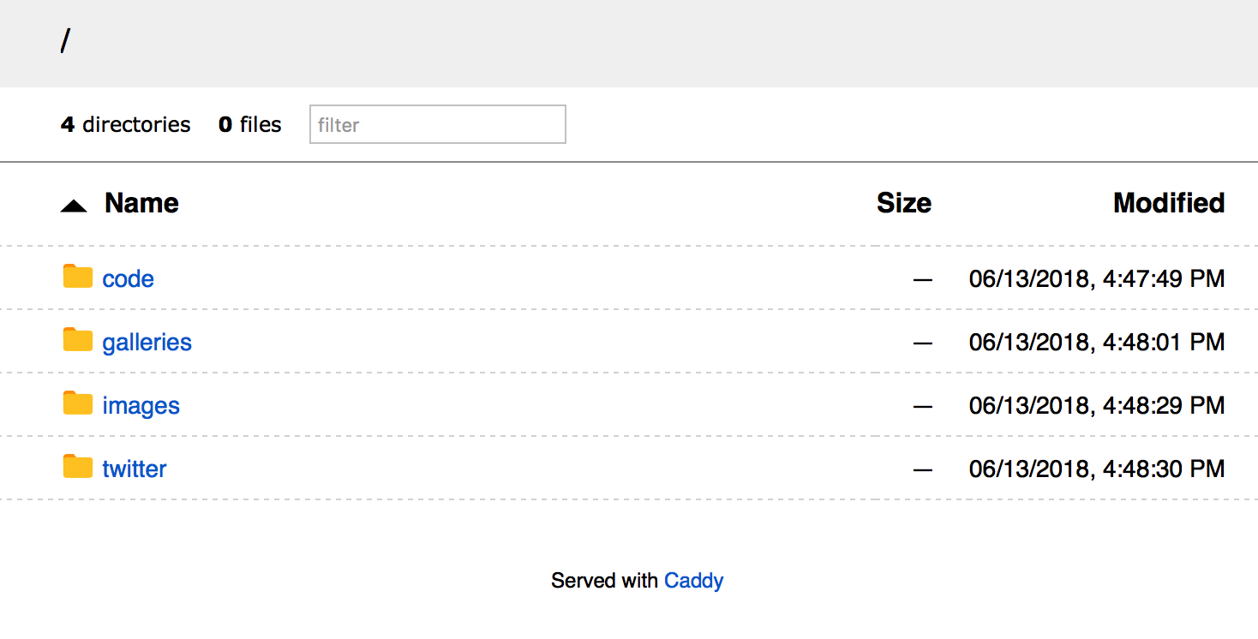Visit the Caddy link in the footer
The height and width of the screenshot is (639, 1258).
click(693, 581)
